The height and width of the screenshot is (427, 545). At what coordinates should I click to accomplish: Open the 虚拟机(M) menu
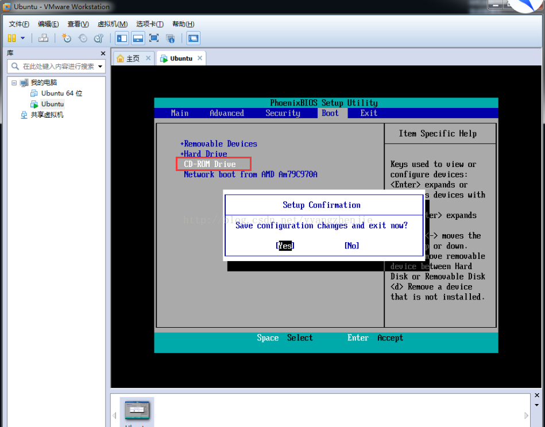[x=113, y=24]
